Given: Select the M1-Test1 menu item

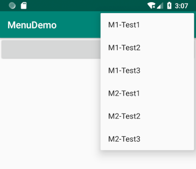Looking at the screenshot, I should 147,25.
